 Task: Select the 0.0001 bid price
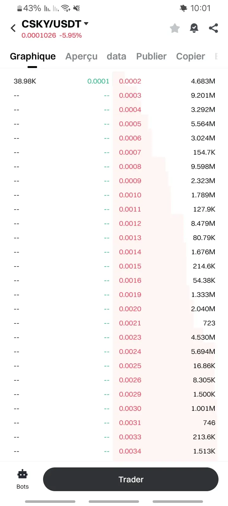(98, 81)
